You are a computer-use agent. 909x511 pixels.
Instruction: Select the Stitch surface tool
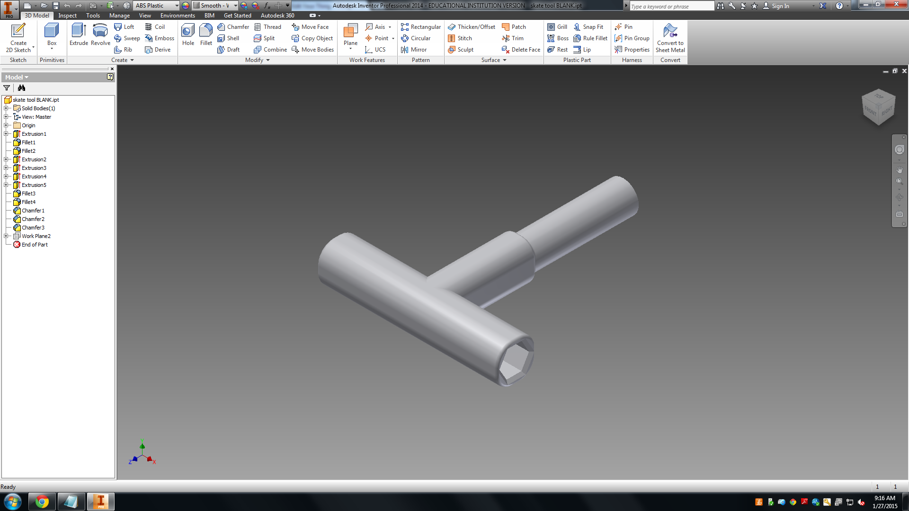[x=460, y=38]
